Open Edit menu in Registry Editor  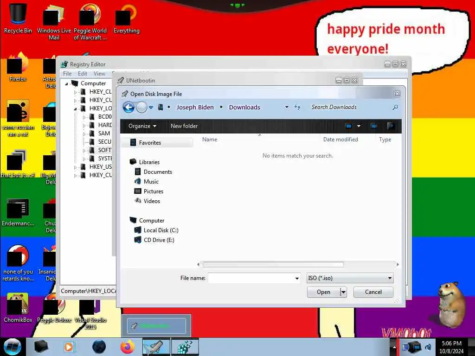coord(83,74)
